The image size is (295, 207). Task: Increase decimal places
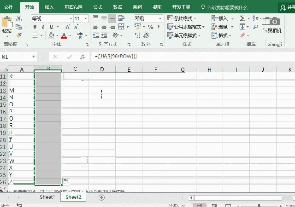(x=137, y=35)
